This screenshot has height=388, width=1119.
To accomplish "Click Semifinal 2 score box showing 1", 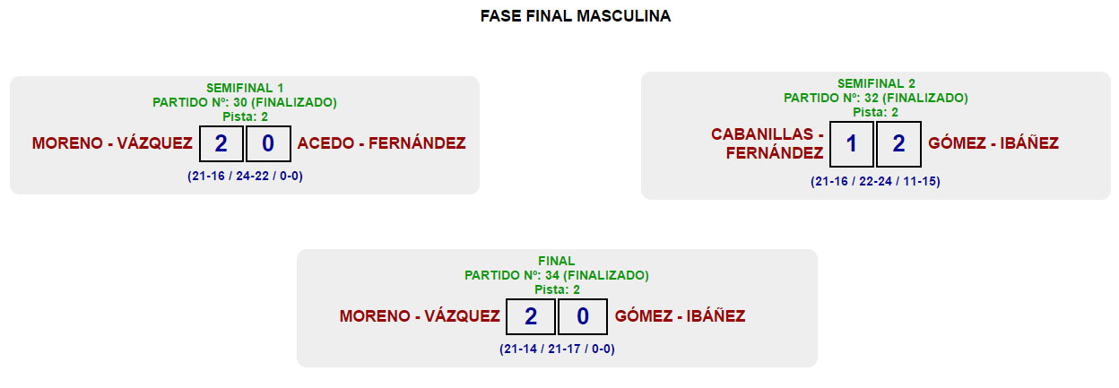I will pyautogui.click(x=852, y=143).
